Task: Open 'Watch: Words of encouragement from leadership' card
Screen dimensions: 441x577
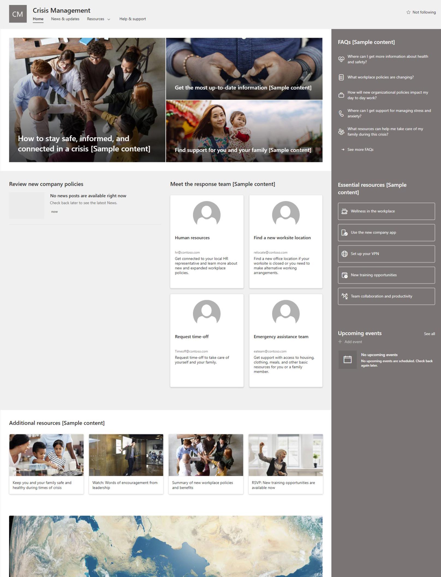Action: click(126, 464)
